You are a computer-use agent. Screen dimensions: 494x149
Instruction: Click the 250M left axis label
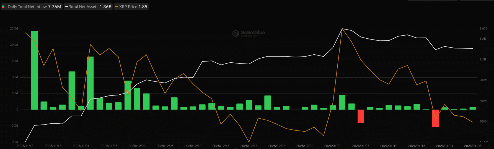tap(14, 29)
